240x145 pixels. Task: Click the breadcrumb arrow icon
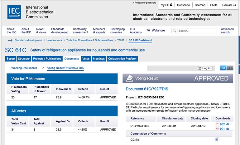click(10, 40)
